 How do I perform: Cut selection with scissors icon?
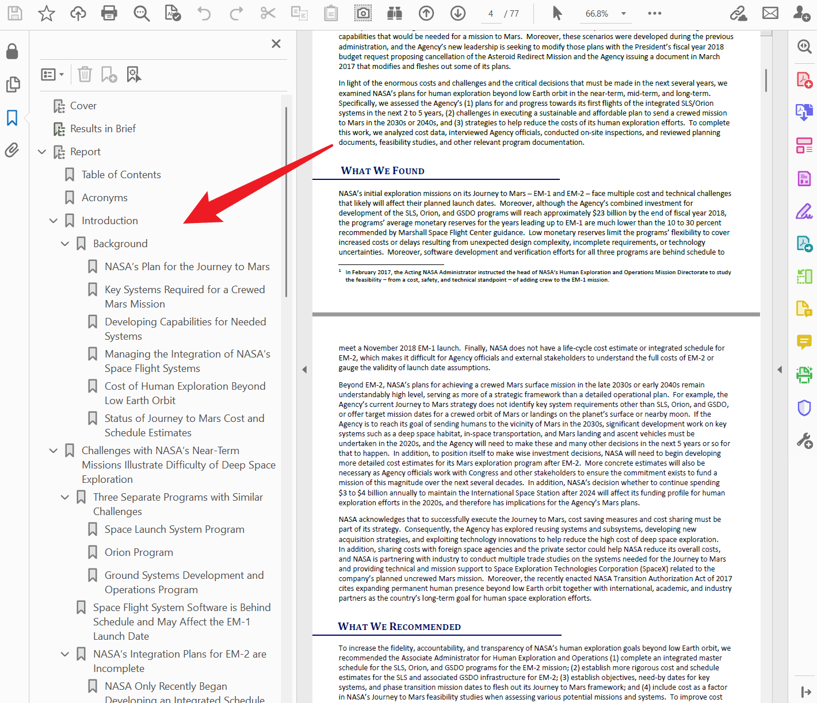click(268, 13)
